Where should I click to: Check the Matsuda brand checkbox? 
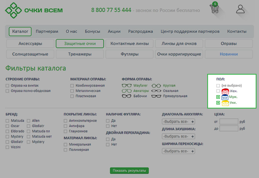click(x=7, y=121)
